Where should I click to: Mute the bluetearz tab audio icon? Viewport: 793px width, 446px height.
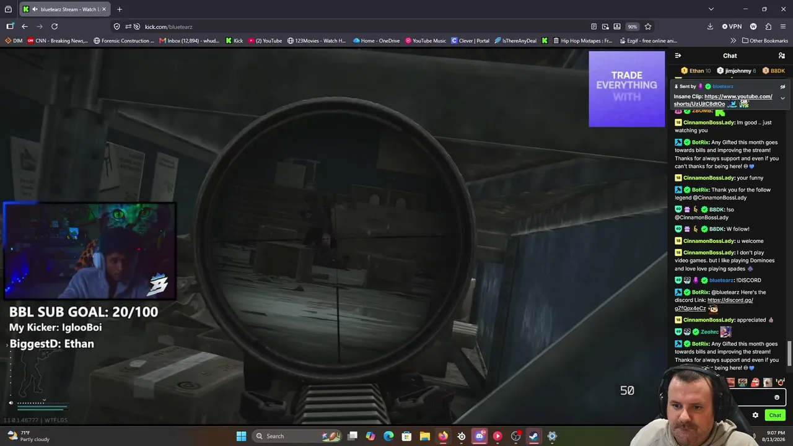click(x=34, y=9)
